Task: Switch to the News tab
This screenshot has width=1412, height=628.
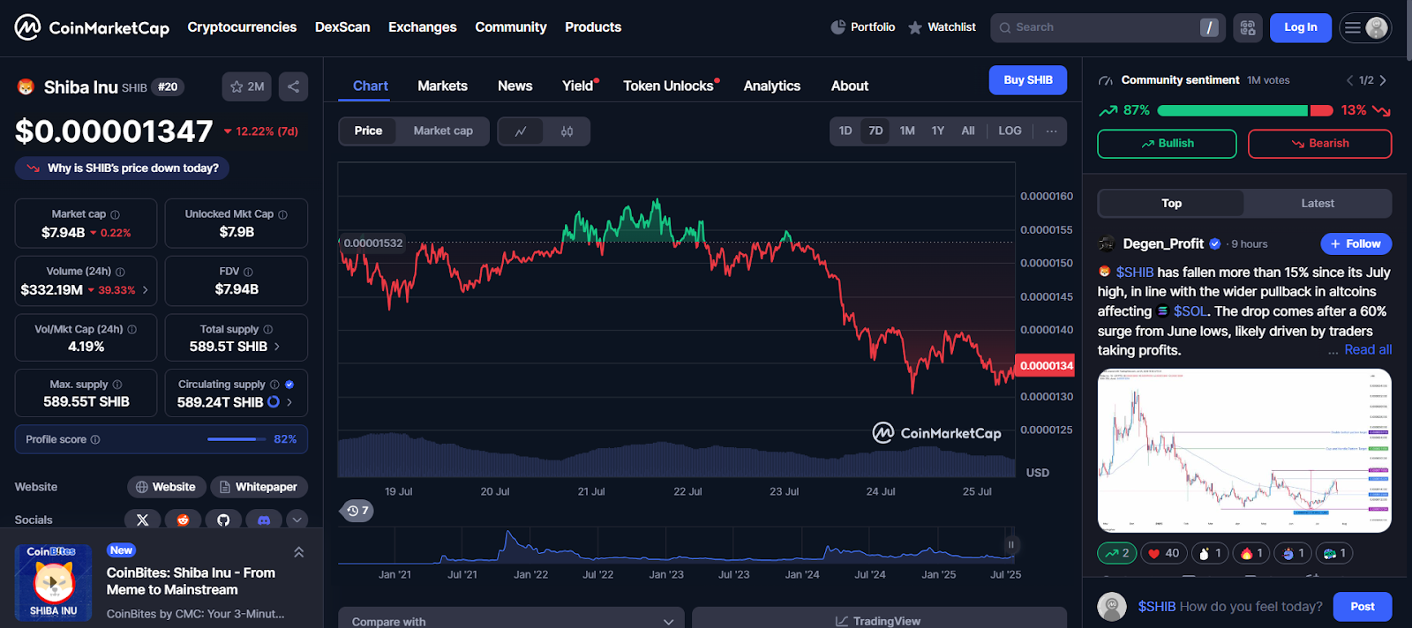Action: point(514,86)
